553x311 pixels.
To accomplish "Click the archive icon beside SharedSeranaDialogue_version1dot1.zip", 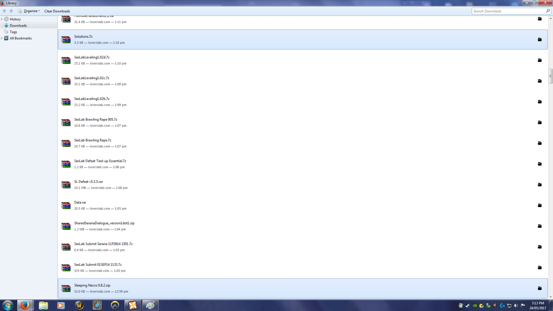I will 66,226.
